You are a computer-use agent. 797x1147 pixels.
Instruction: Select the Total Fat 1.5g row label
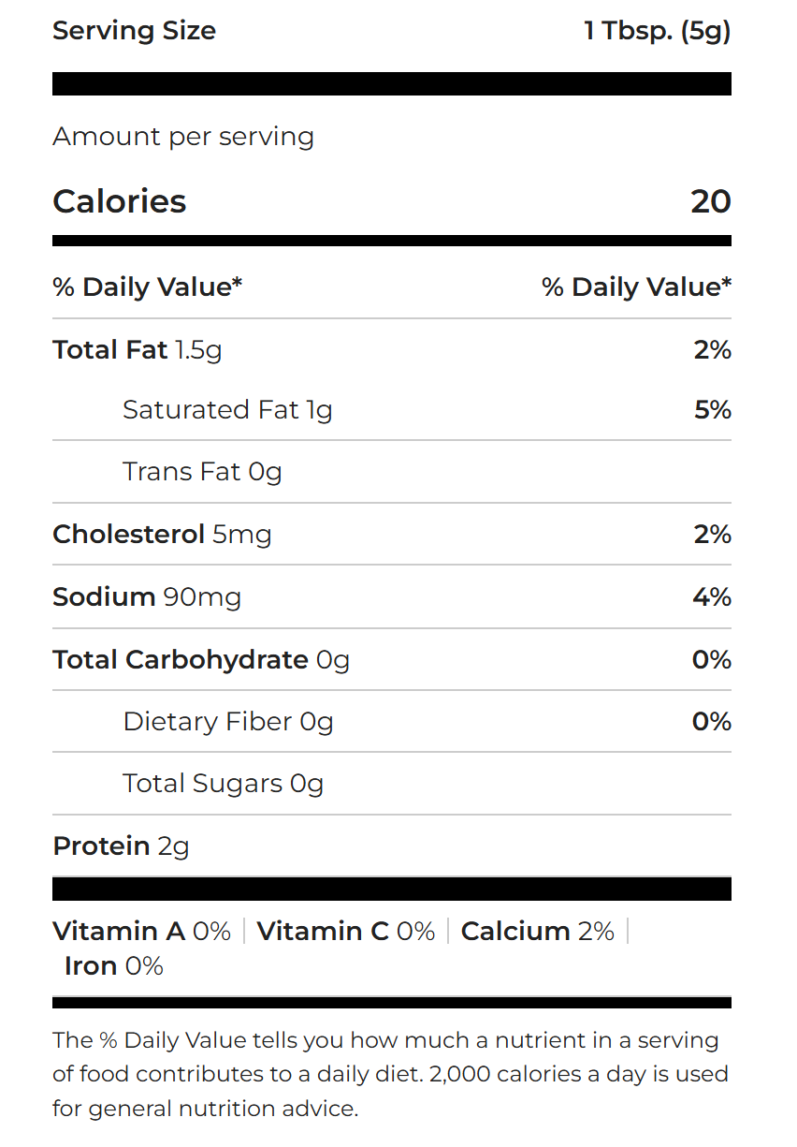point(138,350)
